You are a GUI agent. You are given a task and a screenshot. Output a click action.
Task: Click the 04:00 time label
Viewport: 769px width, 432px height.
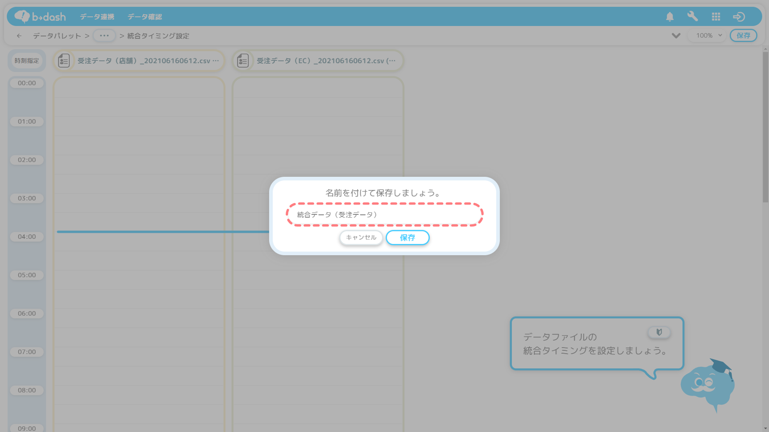(27, 237)
